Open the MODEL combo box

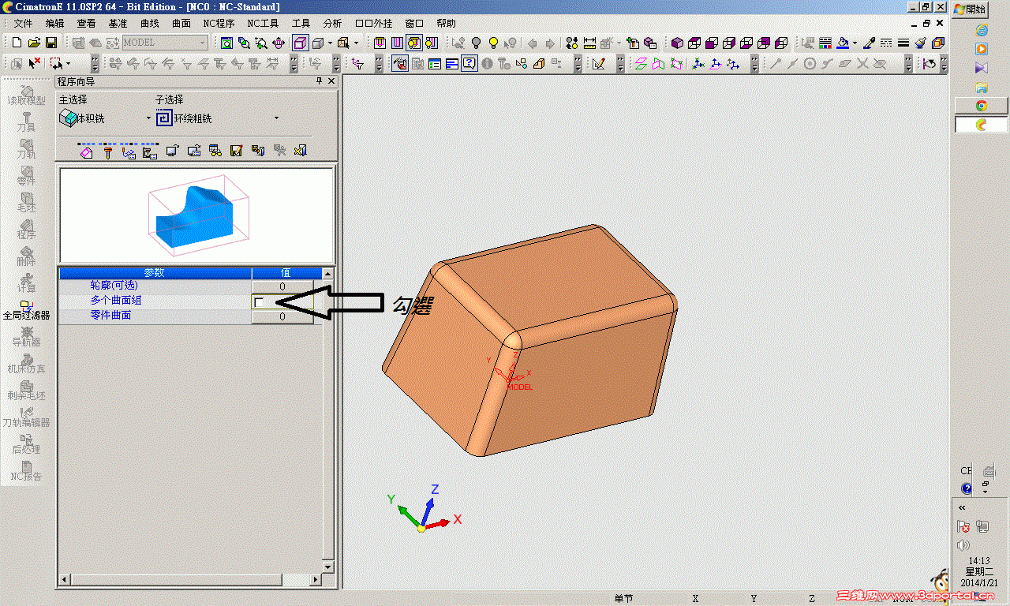click(165, 43)
